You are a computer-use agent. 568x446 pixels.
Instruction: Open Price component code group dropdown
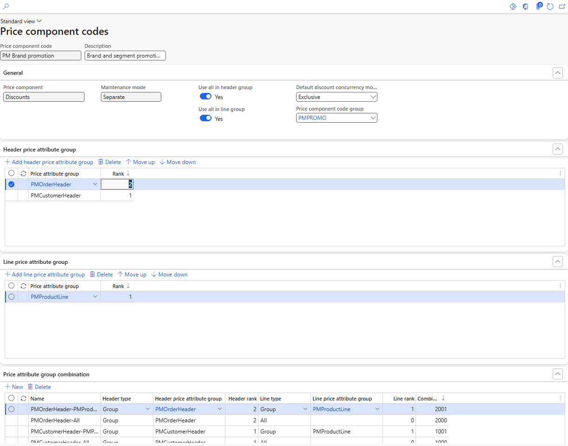pos(337,118)
